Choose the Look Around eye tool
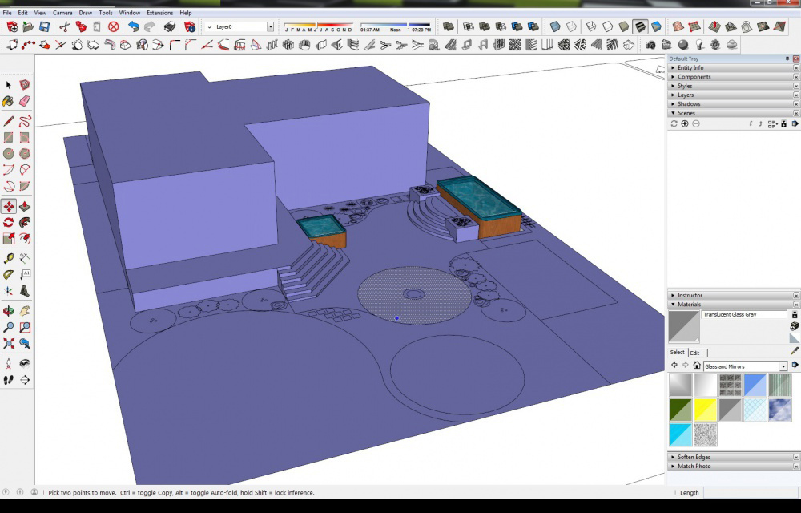 pos(25,363)
